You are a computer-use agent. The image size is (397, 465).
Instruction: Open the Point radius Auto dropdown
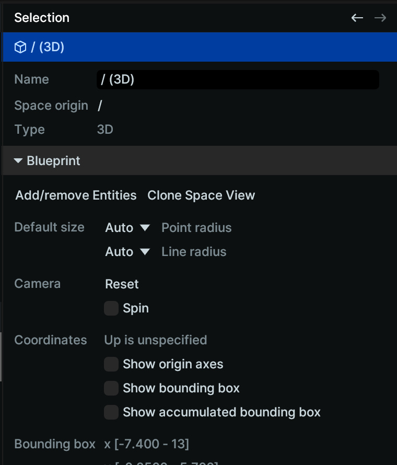[x=127, y=228]
